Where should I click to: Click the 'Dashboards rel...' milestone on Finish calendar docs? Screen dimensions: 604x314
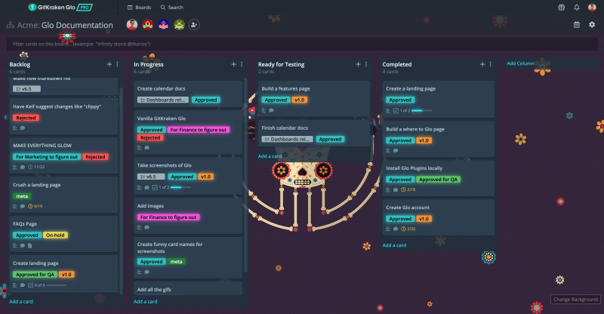click(288, 140)
